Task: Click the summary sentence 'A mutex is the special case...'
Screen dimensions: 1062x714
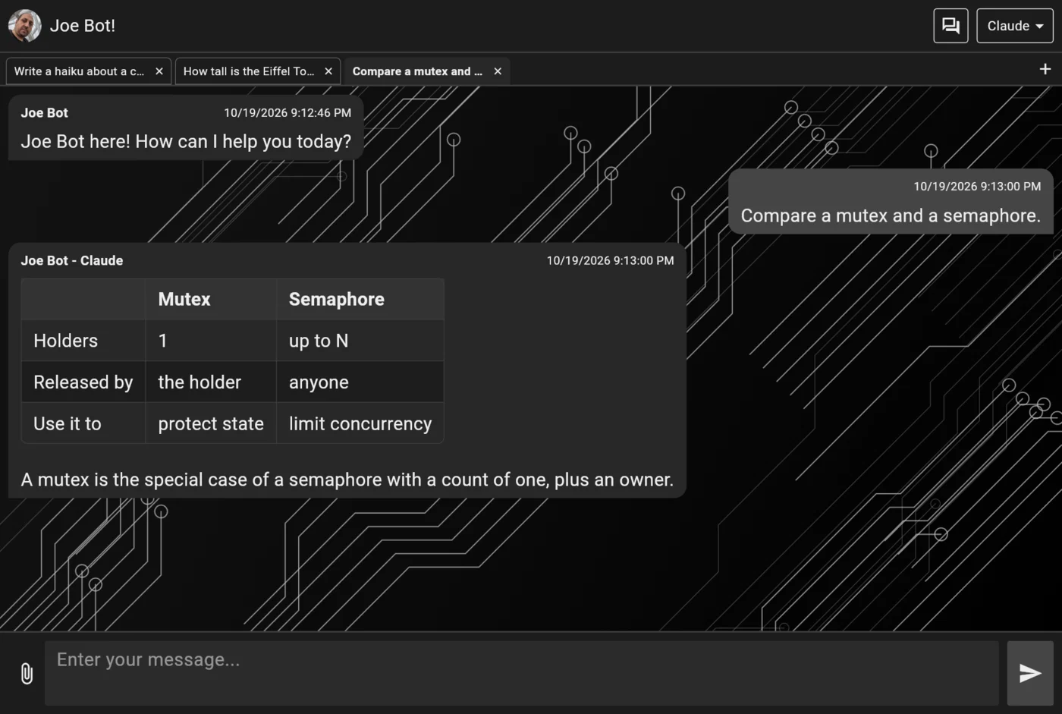Action: (x=347, y=480)
